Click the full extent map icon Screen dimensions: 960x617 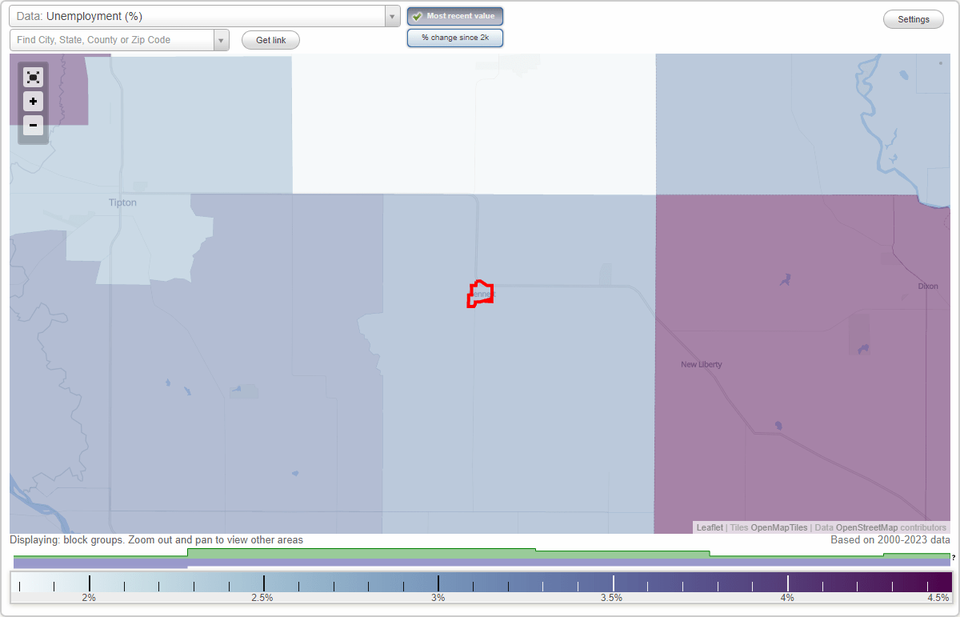pyautogui.click(x=33, y=77)
